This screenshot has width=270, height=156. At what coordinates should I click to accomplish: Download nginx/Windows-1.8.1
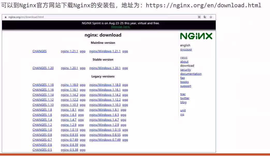pos(104,110)
